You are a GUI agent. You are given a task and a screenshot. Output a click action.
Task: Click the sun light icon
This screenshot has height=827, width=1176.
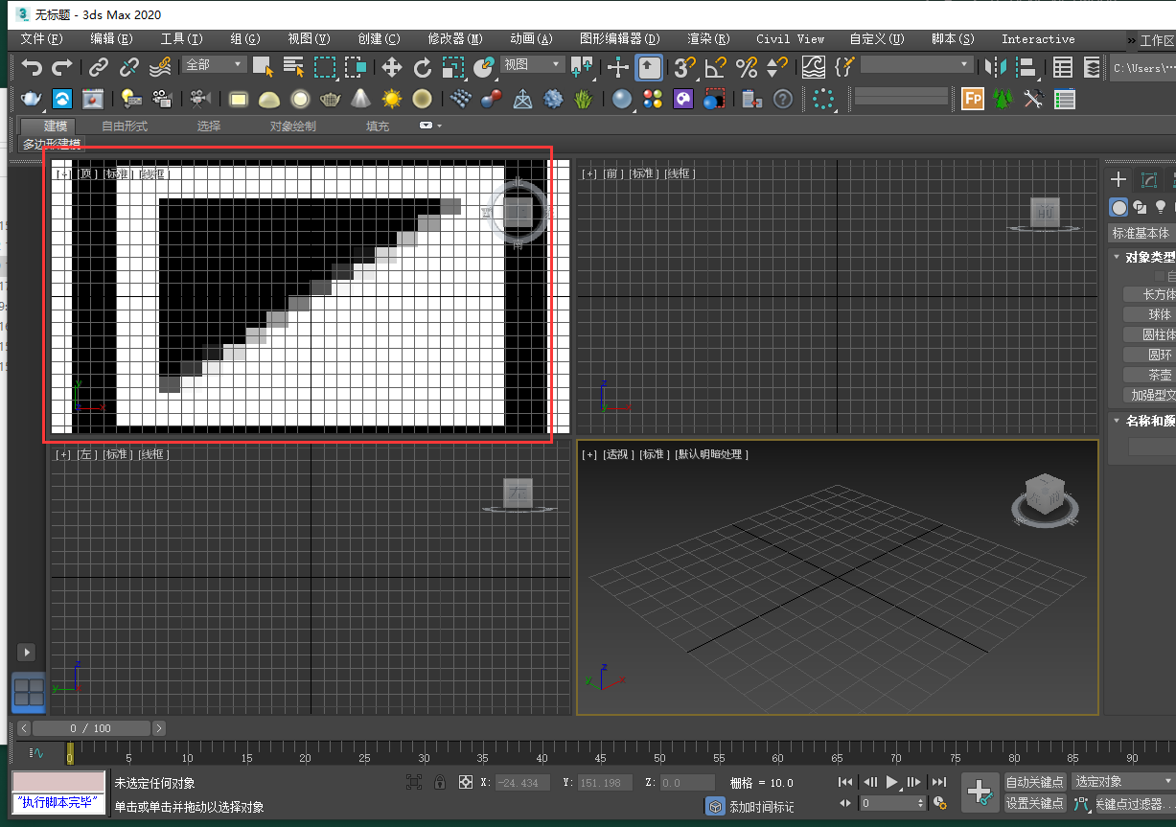coord(391,99)
